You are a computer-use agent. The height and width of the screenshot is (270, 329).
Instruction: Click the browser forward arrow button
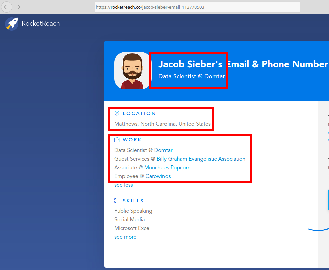click(x=18, y=7)
